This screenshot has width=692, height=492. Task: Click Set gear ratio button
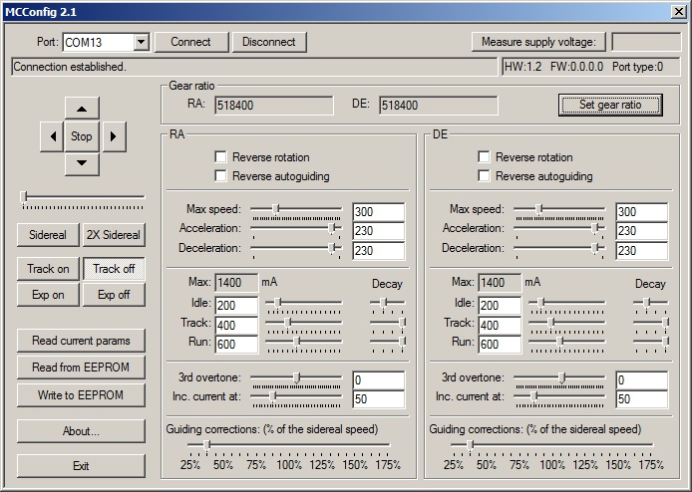pos(611,105)
